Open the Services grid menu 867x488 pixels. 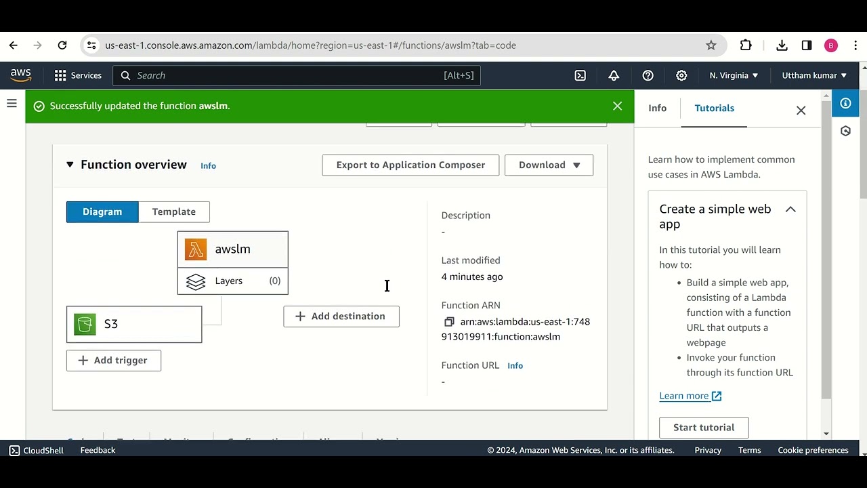click(x=78, y=75)
